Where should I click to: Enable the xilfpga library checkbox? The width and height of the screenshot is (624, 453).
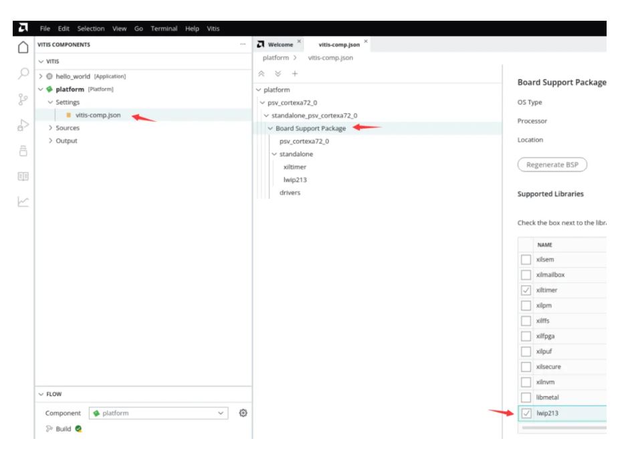coord(526,336)
